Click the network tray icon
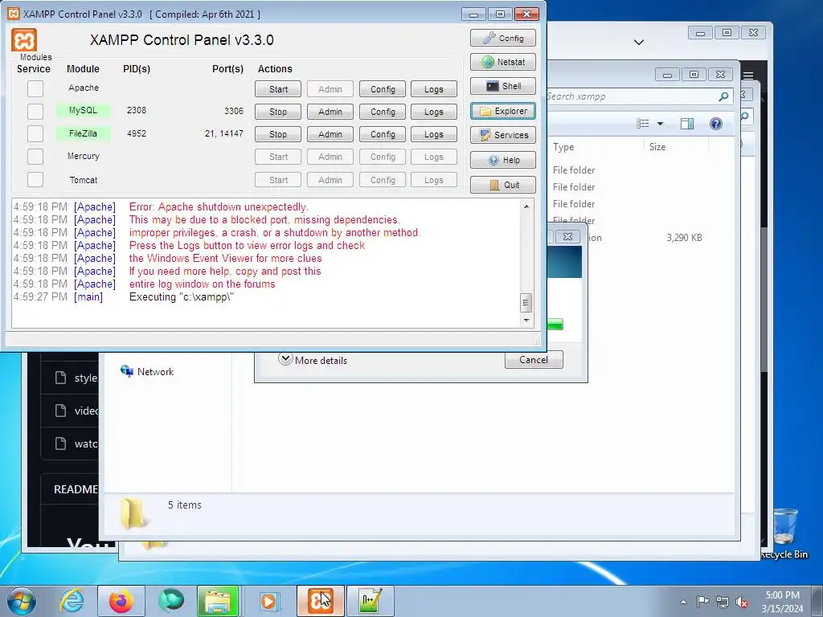The image size is (823, 617). pyautogui.click(x=723, y=602)
